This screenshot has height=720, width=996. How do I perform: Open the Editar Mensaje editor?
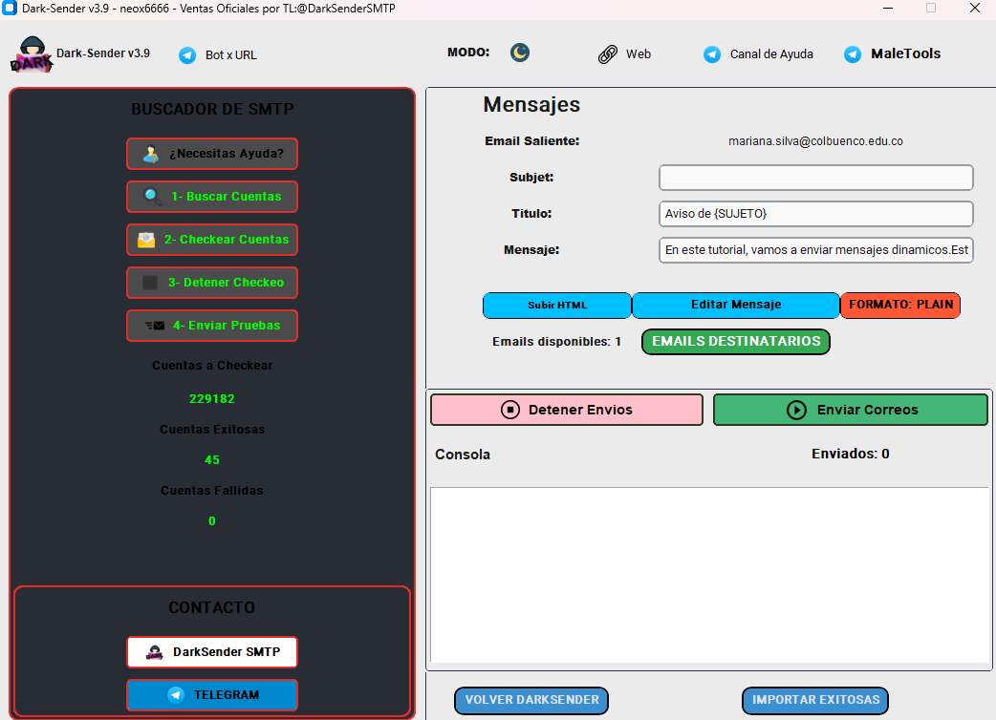click(735, 306)
